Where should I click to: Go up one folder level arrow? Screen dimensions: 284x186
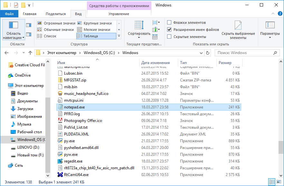(x=30, y=53)
